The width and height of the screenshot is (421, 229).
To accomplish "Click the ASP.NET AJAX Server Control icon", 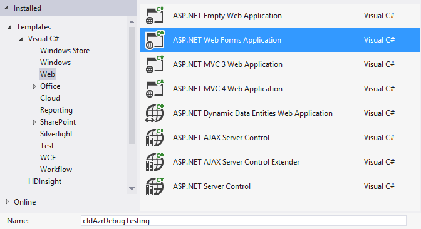I will [155, 138].
